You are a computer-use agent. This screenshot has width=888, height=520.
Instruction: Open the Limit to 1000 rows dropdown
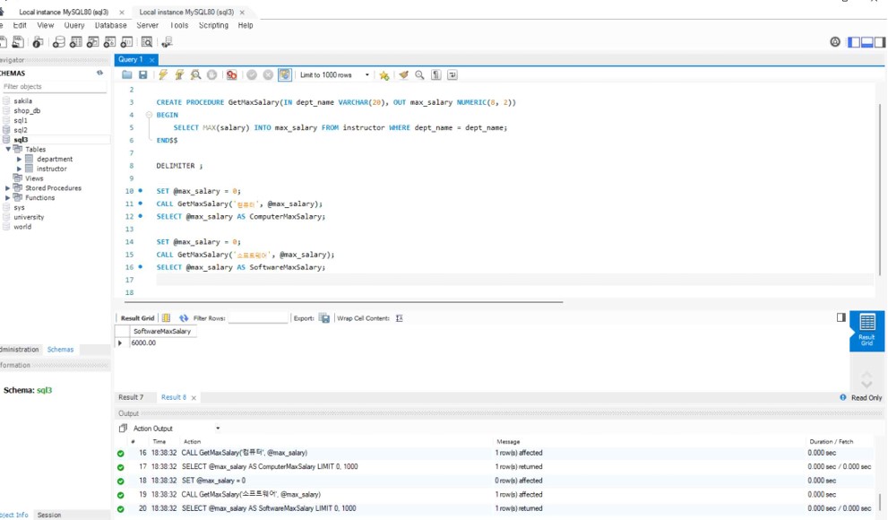(335, 74)
